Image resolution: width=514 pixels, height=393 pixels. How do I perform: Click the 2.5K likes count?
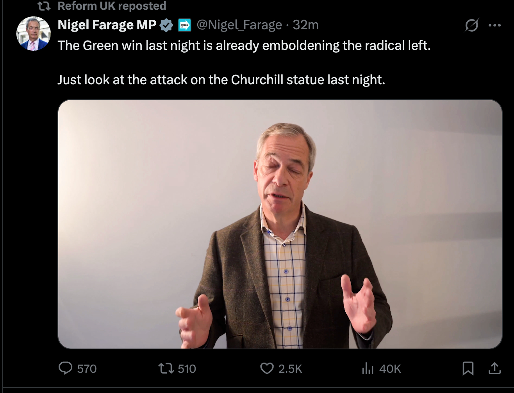pos(290,369)
